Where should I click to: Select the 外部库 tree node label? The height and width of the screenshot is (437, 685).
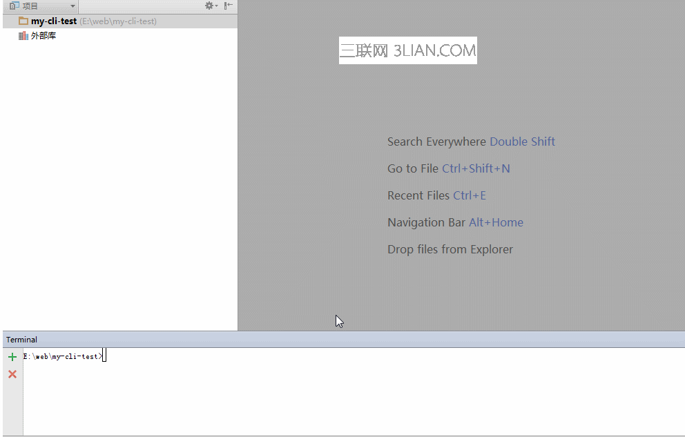pyautogui.click(x=44, y=36)
